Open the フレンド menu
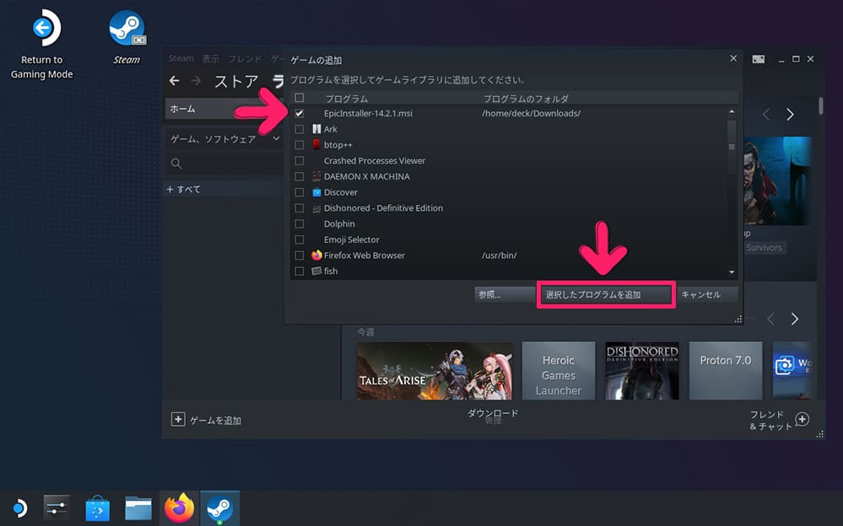Screen dimensions: 843x526 coord(245,58)
